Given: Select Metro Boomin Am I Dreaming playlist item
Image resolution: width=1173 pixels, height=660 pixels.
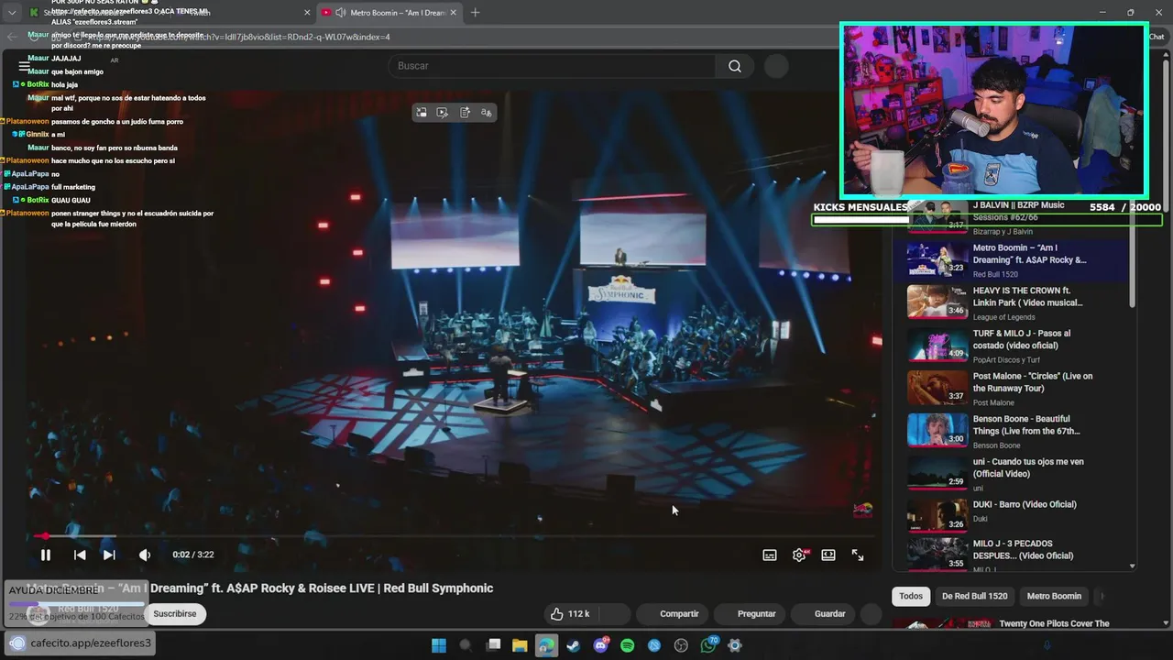Looking at the screenshot, I should pyautogui.click(x=1012, y=259).
